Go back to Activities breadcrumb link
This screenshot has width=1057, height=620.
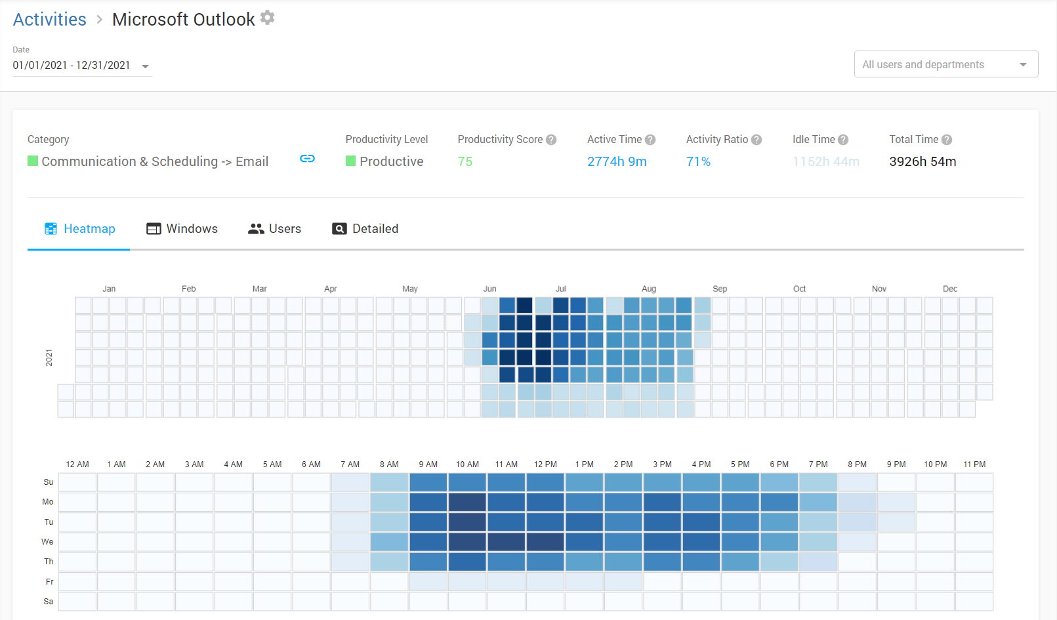50,20
